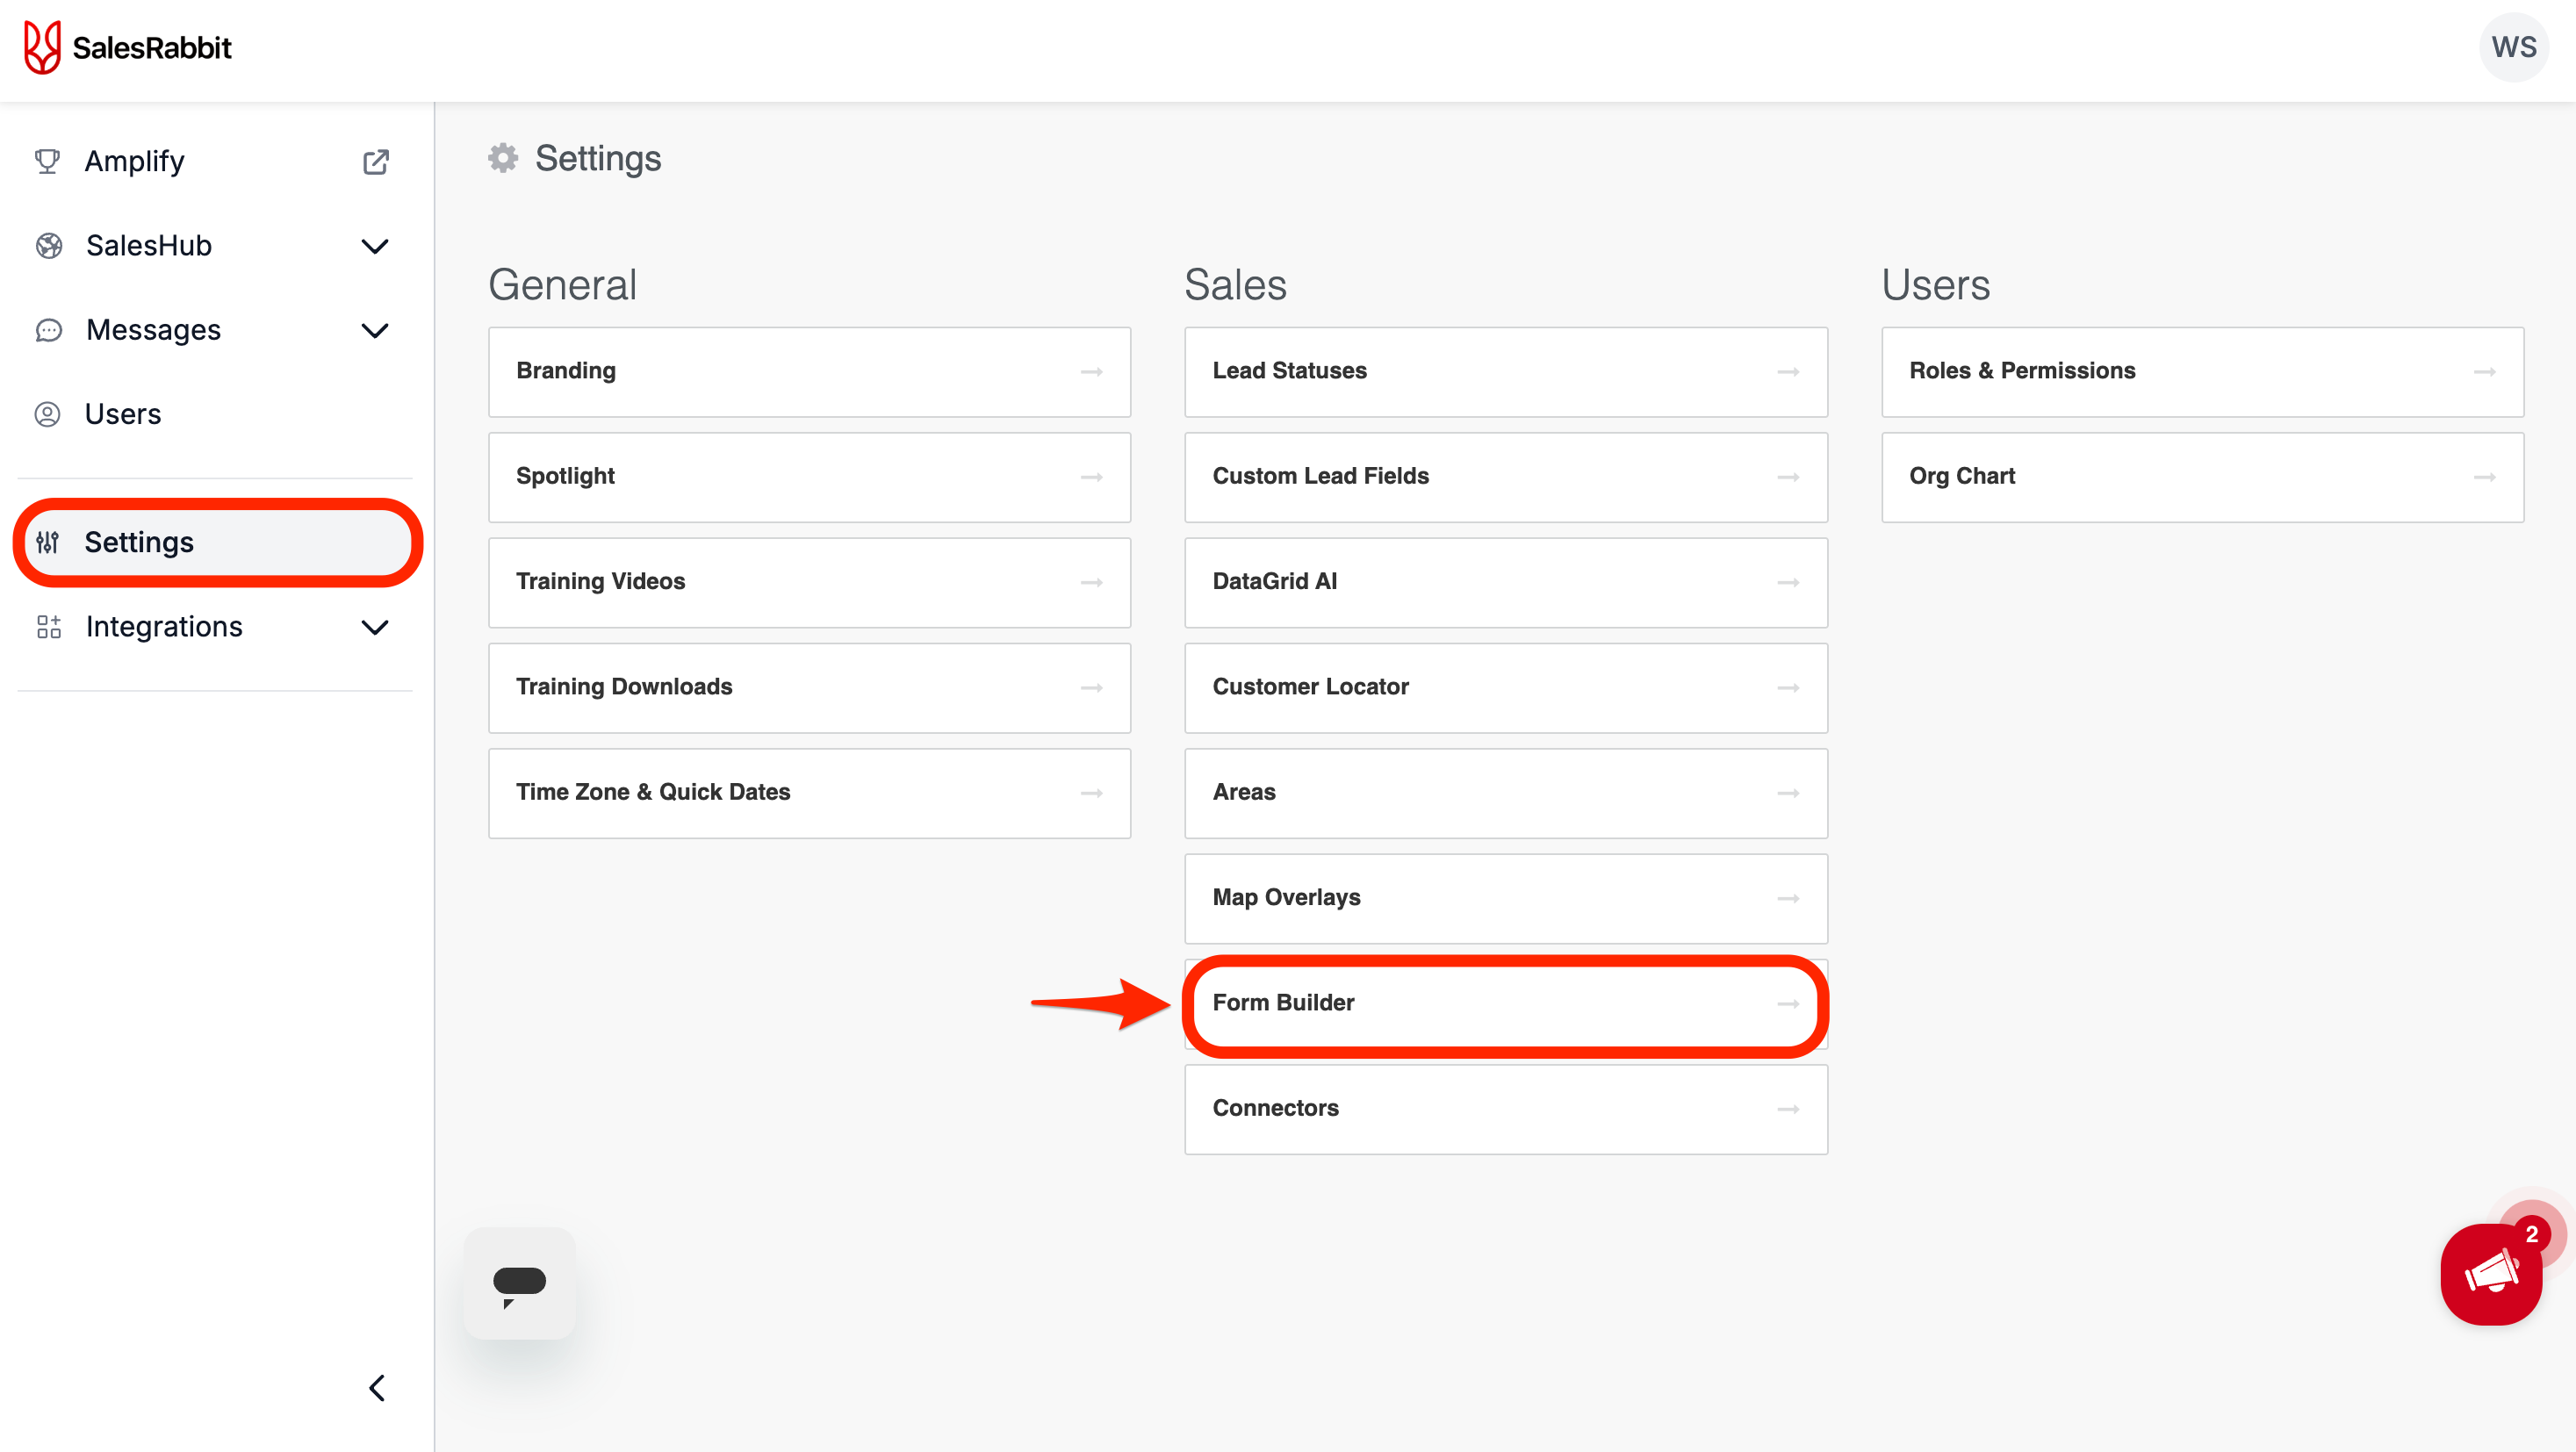Open the announcements megaphone button
The height and width of the screenshot is (1452, 2576).
tap(2491, 1274)
